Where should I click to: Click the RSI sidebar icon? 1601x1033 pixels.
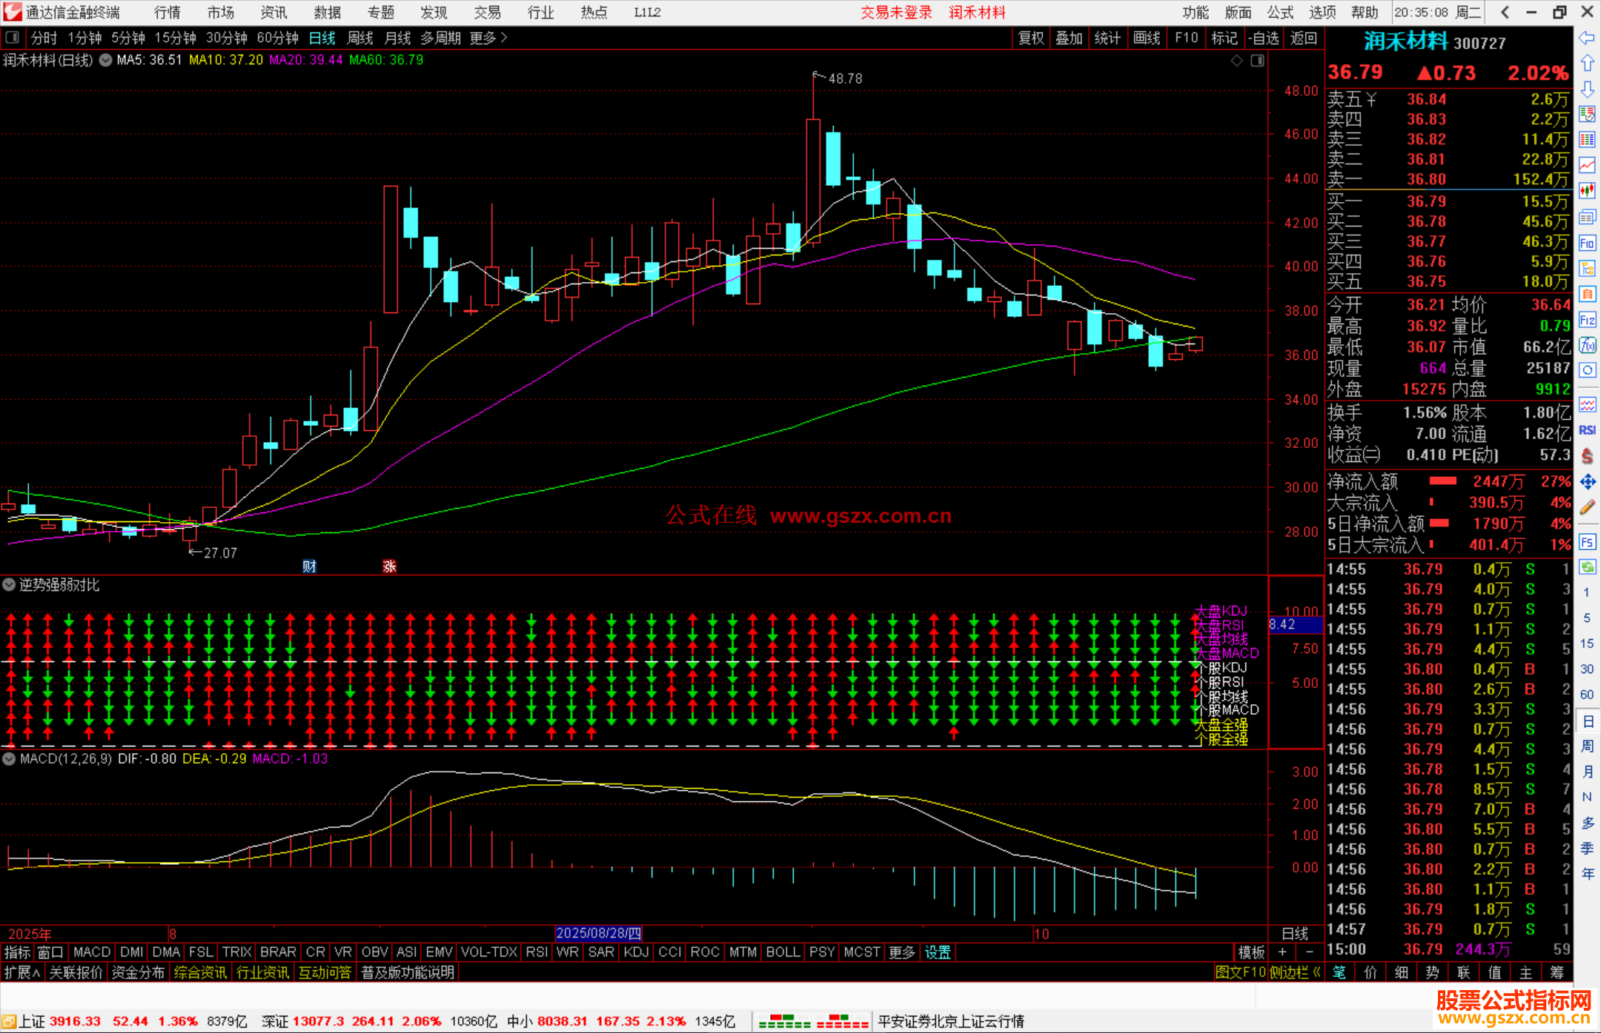pyautogui.click(x=1587, y=430)
